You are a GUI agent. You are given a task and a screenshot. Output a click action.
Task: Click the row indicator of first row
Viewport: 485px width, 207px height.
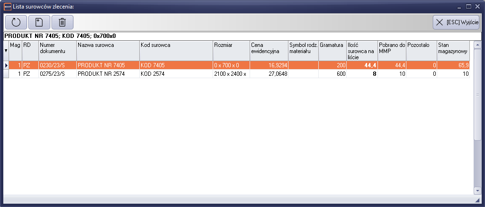[6, 65]
